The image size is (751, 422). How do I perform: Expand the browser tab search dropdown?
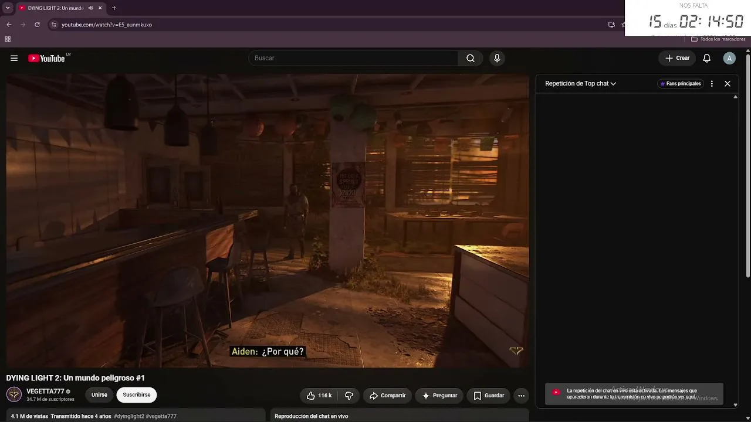[8, 8]
